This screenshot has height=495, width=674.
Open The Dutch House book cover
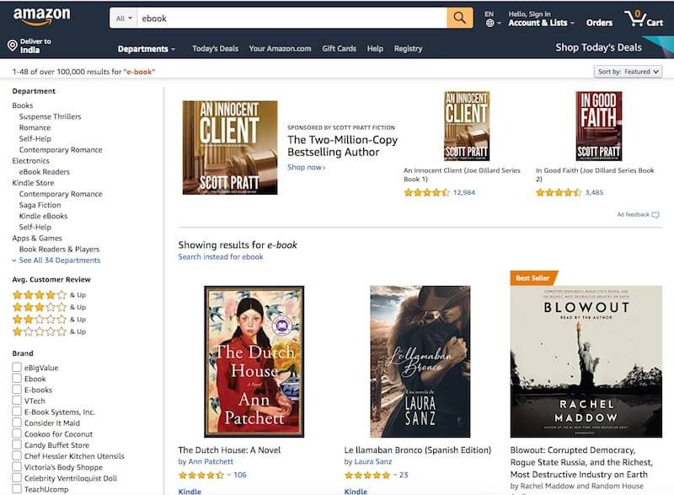click(x=254, y=362)
